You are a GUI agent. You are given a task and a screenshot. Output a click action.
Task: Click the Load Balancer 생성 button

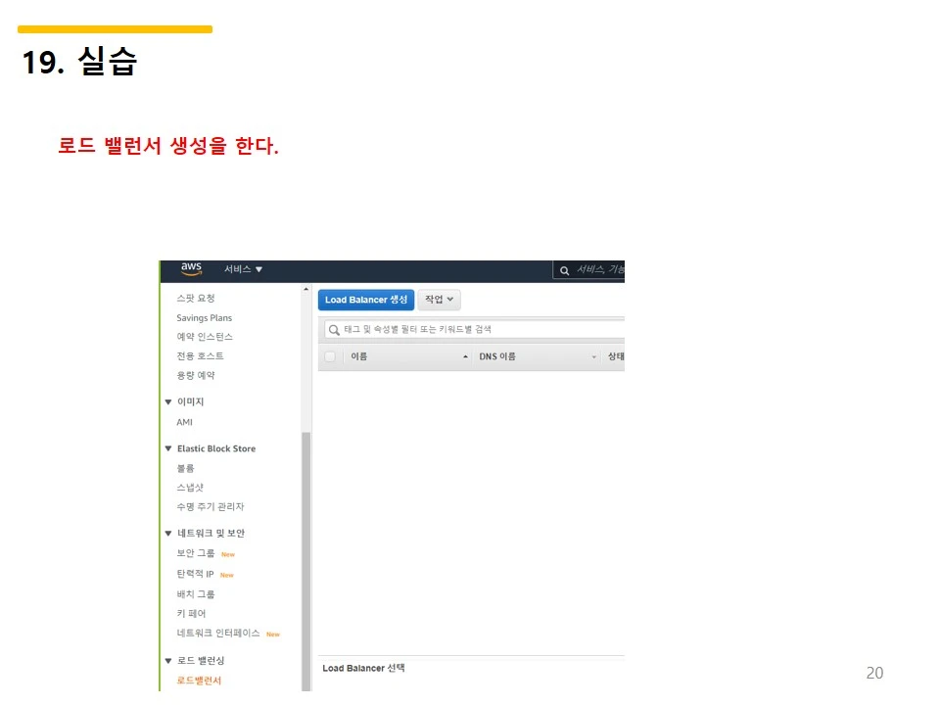click(365, 300)
